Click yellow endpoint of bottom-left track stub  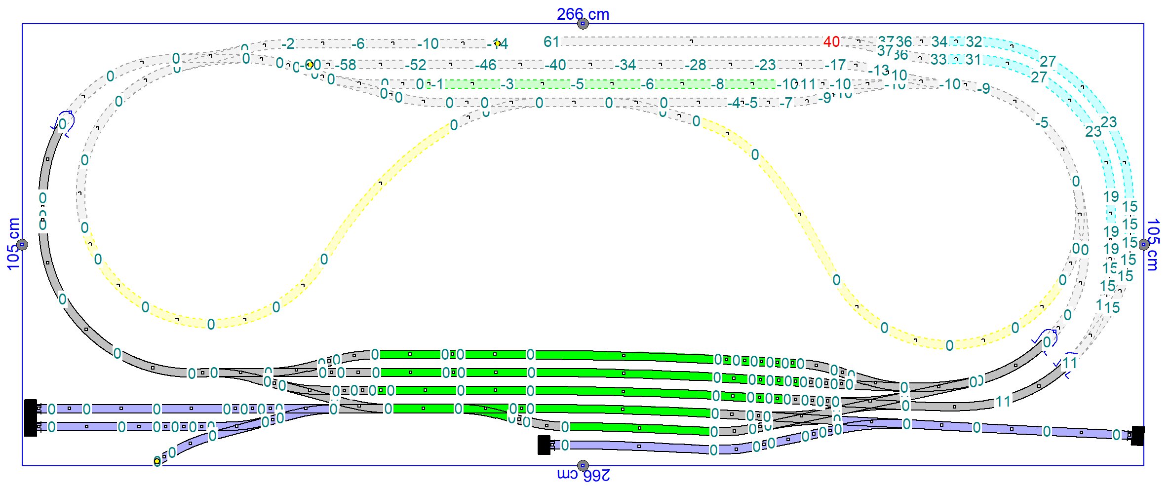[157, 461]
